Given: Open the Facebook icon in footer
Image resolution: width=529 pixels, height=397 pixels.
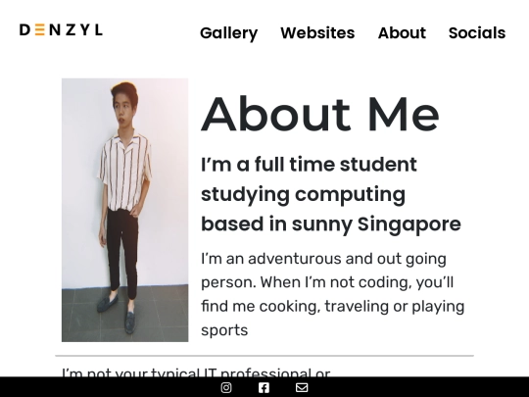Looking at the screenshot, I should coord(264,387).
